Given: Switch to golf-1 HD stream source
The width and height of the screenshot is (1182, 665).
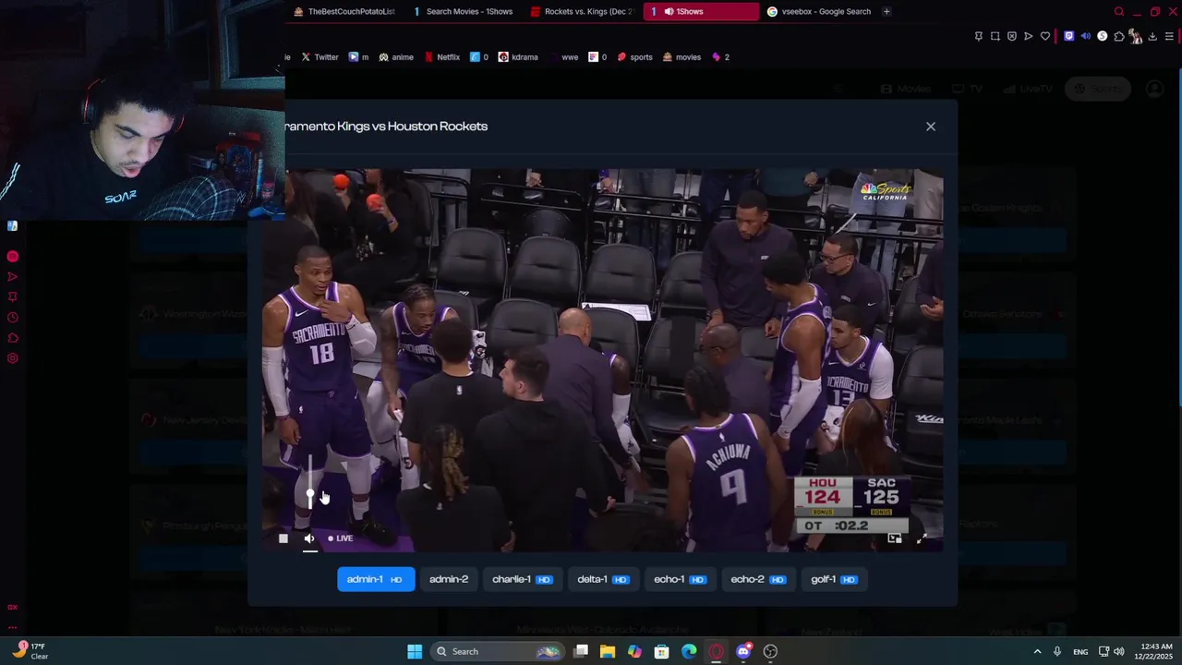Looking at the screenshot, I should (x=835, y=579).
